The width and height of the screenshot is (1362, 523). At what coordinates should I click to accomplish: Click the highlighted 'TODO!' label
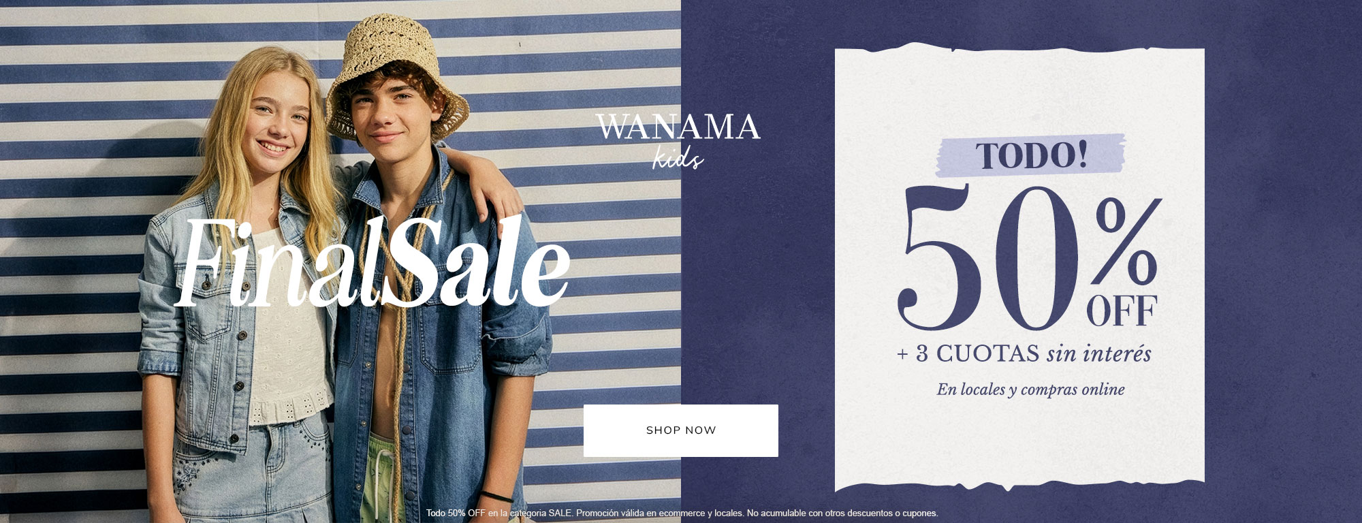point(1031,155)
